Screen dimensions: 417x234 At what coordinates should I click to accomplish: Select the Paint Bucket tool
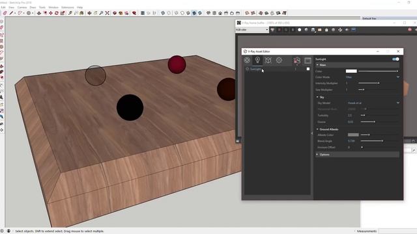pyautogui.click(x=81, y=13)
